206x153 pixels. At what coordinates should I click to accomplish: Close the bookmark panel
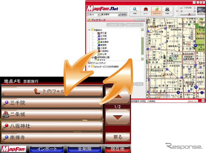[143, 20]
